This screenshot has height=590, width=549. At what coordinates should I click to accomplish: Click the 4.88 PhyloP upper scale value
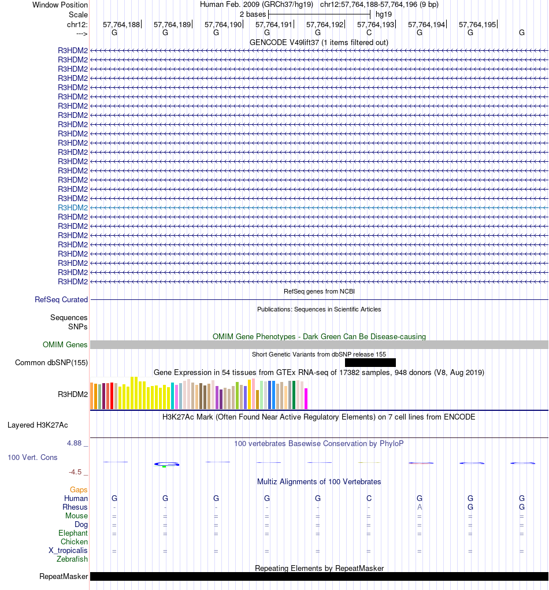[74, 443]
